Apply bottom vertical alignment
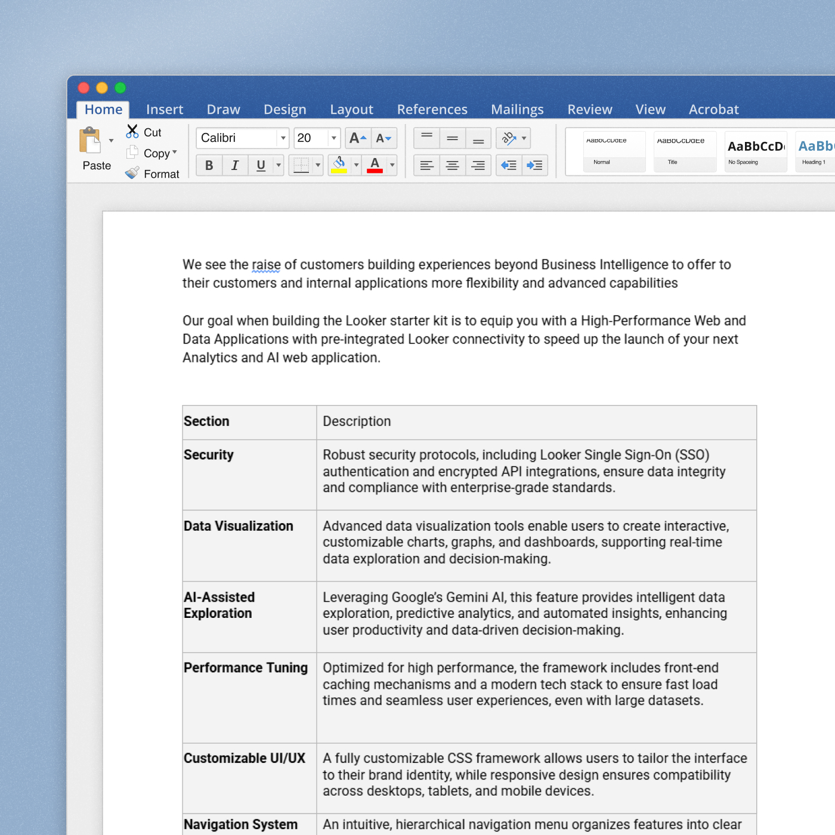The height and width of the screenshot is (835, 835). click(478, 138)
